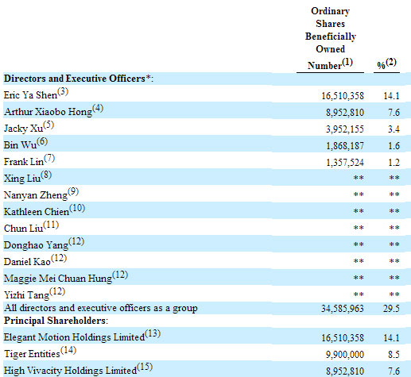Click the number '**' in Kathleen Chien row
The image size is (411, 377).
click(x=359, y=211)
